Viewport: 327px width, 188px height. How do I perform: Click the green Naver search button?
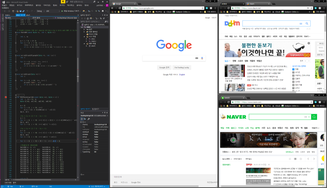pyautogui.click(x=314, y=117)
